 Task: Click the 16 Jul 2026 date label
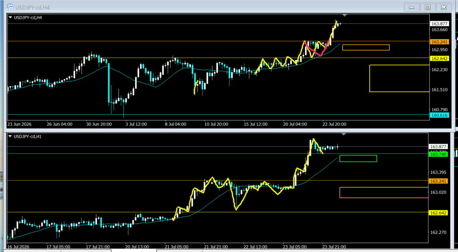pyautogui.click(x=18, y=247)
